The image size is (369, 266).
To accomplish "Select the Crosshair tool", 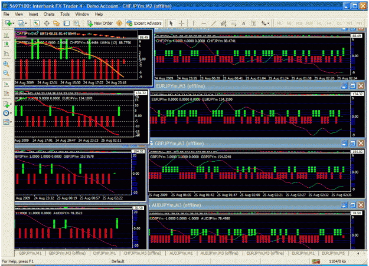I will coord(181,23).
